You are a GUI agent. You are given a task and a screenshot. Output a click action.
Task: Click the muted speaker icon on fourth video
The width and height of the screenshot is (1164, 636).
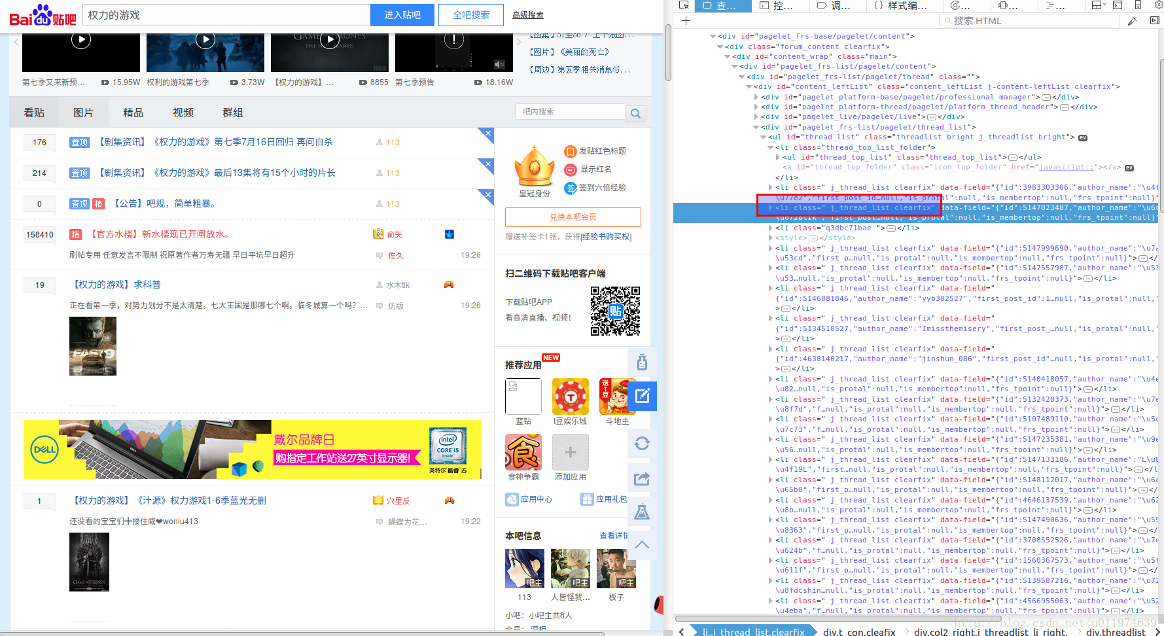(x=500, y=64)
